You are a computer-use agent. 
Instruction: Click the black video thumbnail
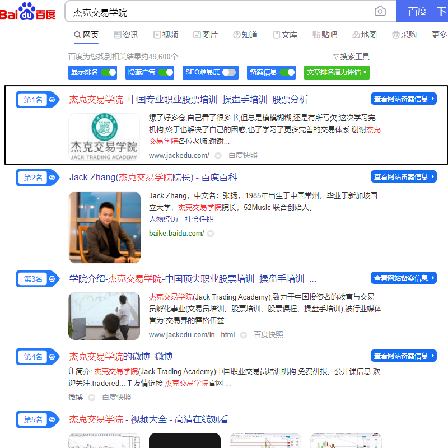point(185,440)
